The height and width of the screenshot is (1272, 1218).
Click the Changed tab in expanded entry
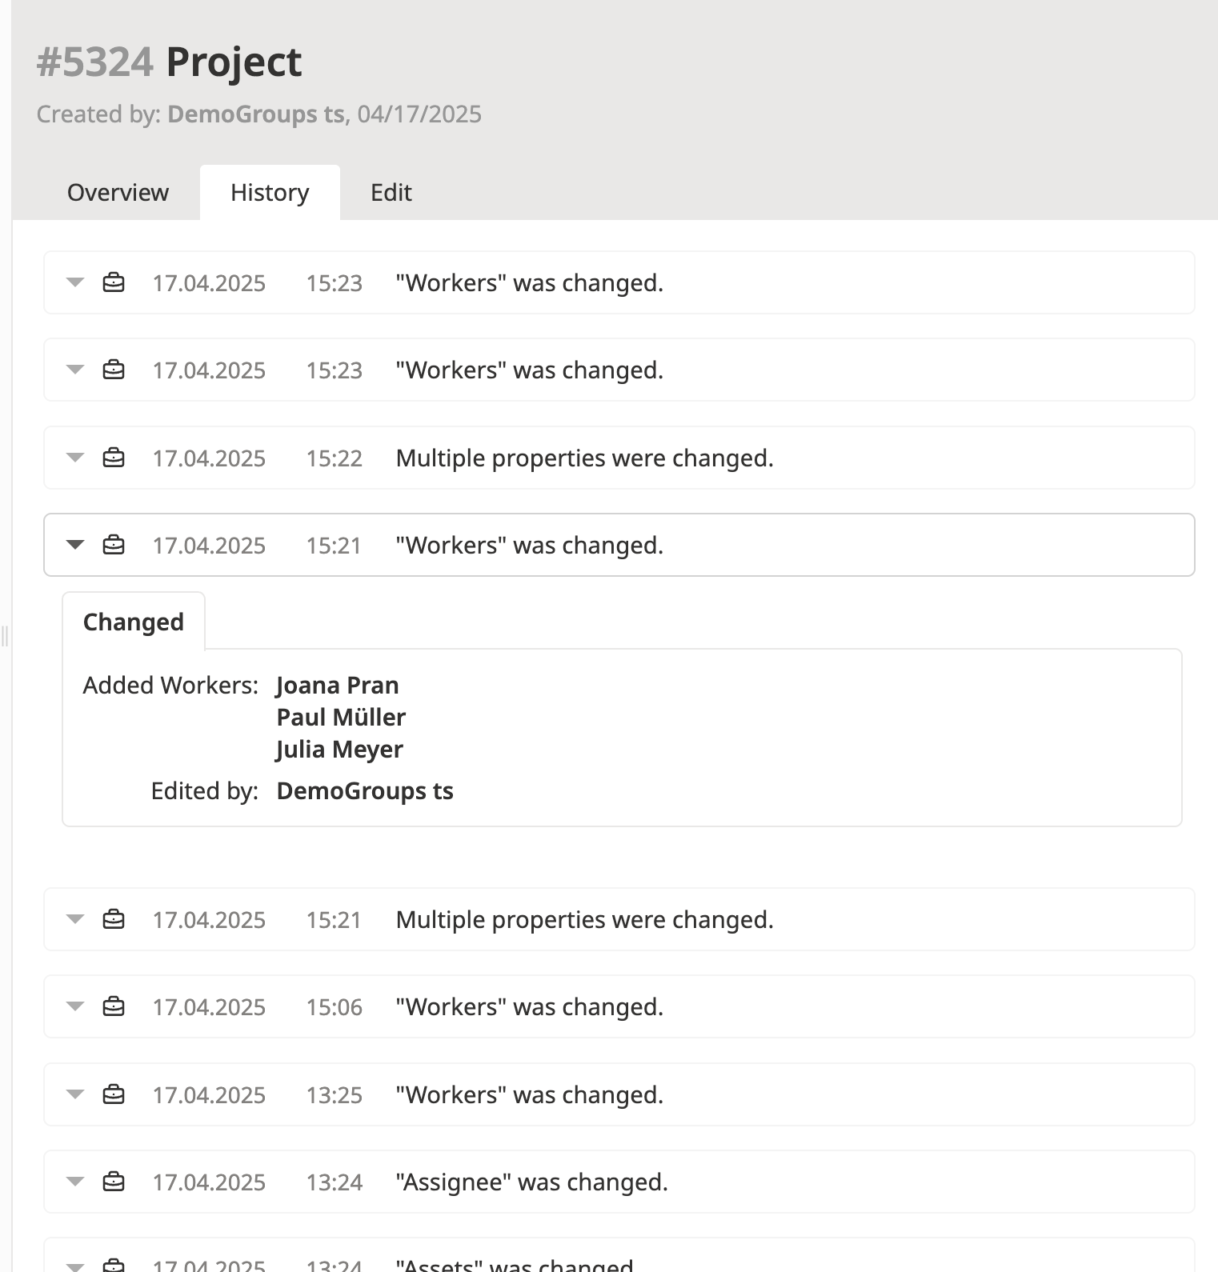(x=134, y=622)
